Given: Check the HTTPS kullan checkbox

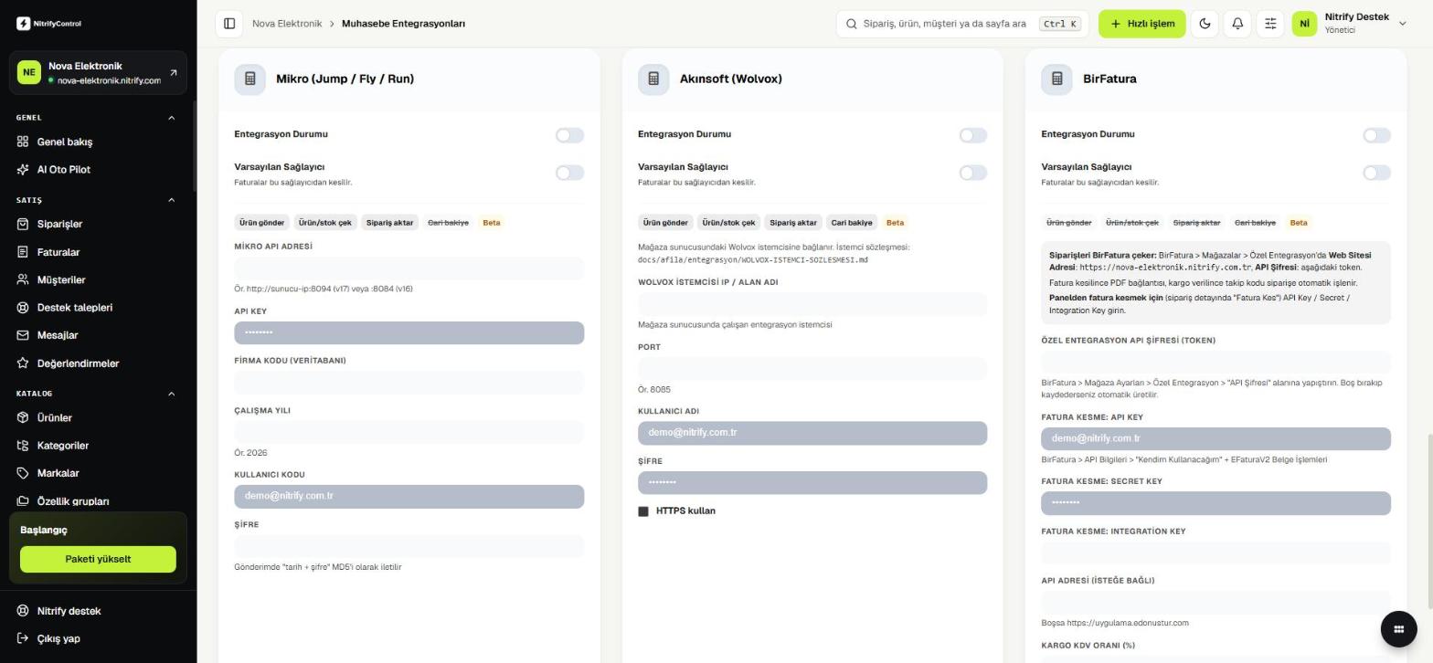Looking at the screenshot, I should [643, 511].
